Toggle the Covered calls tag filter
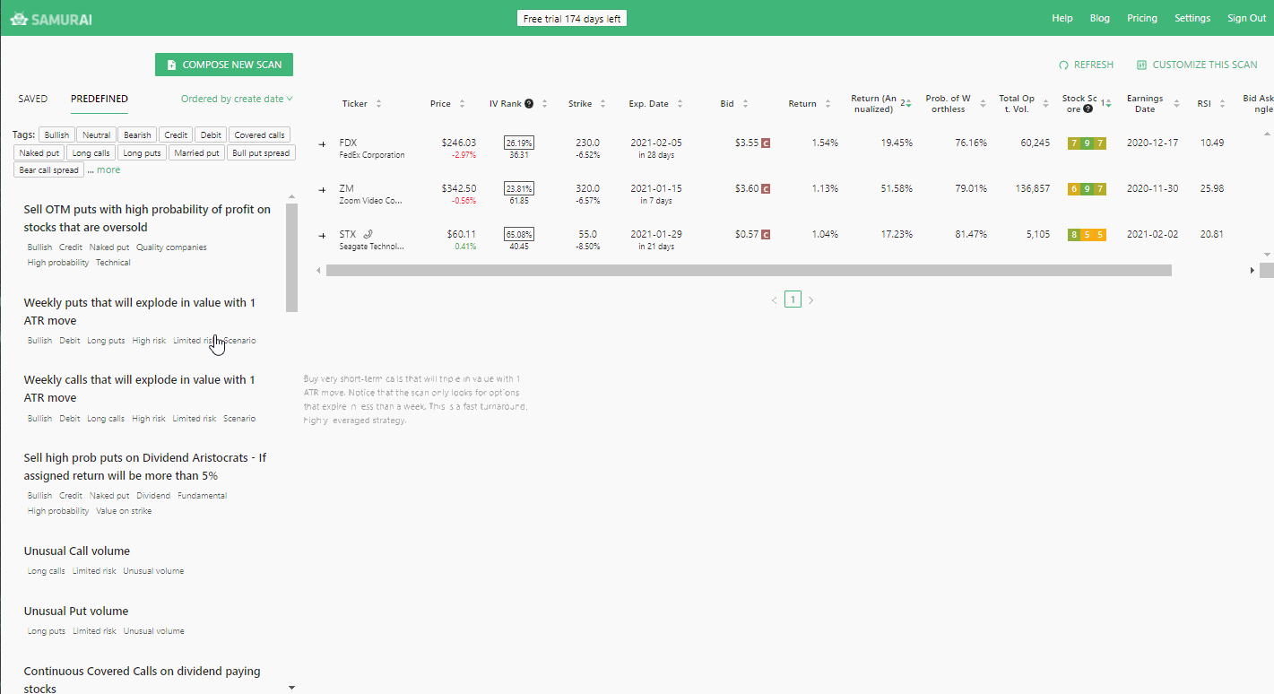This screenshot has height=694, width=1274. pos(259,134)
